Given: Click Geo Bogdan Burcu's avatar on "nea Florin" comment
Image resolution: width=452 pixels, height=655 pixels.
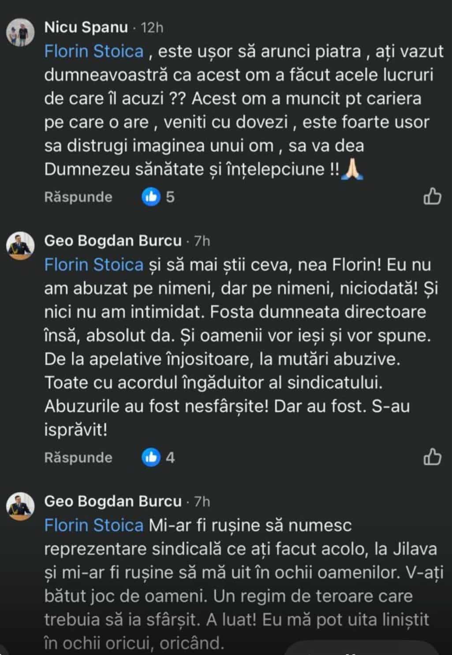Looking at the screenshot, I should [20, 245].
